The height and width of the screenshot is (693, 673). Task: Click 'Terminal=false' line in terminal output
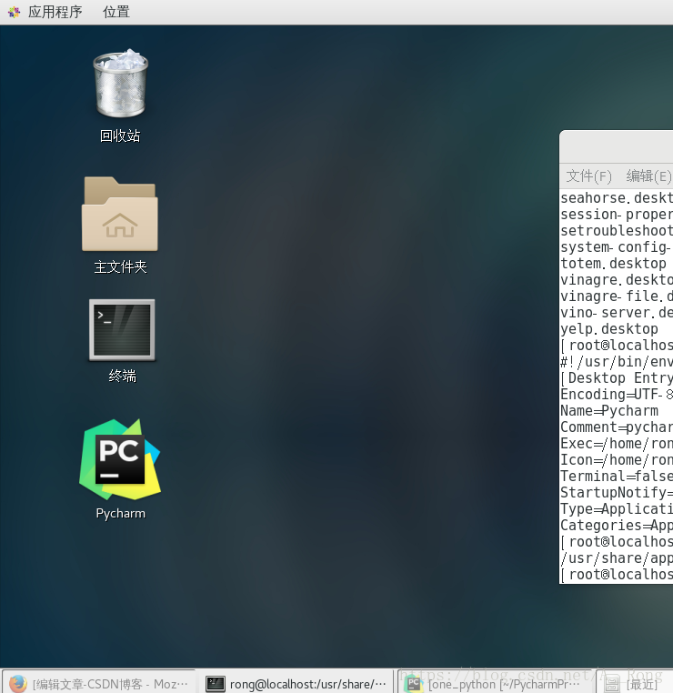[x=617, y=476]
